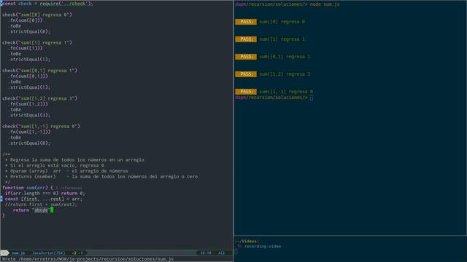The width and height of the screenshot is (467, 262).
Task: Click the change count +2 -1 indicator
Action: tap(77, 253)
